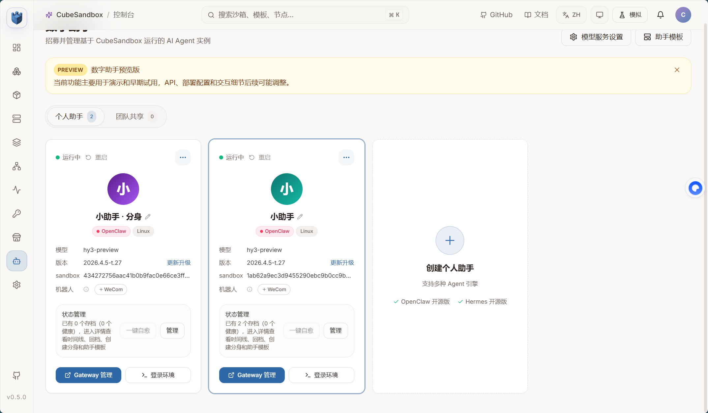Focus the search sandbox input field
708x413 pixels.
[x=305, y=15]
